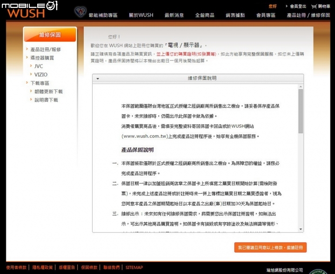Click the 產品保固說明 heading

point(137,150)
